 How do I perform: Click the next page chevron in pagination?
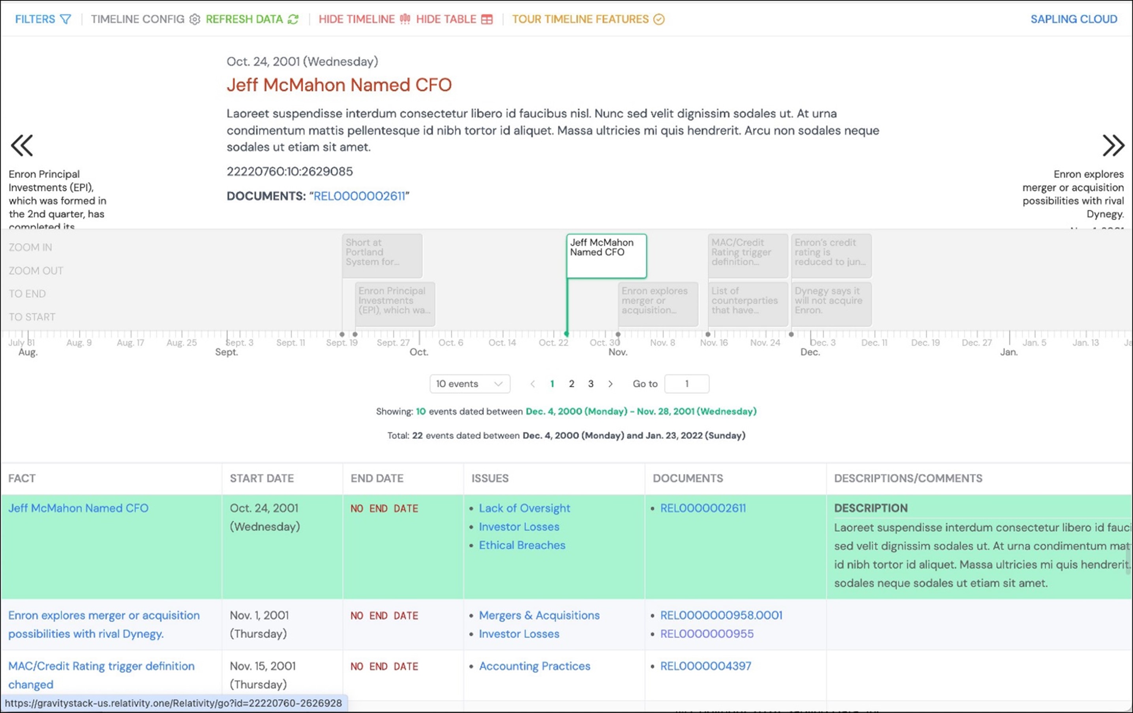[x=610, y=384]
